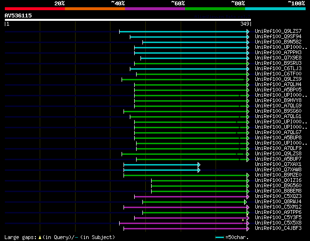Image resolution: width=310 pixels, height=241 pixels.
Task: Click the cyan ~100% identity scale segment
Action: tap(276, 9)
